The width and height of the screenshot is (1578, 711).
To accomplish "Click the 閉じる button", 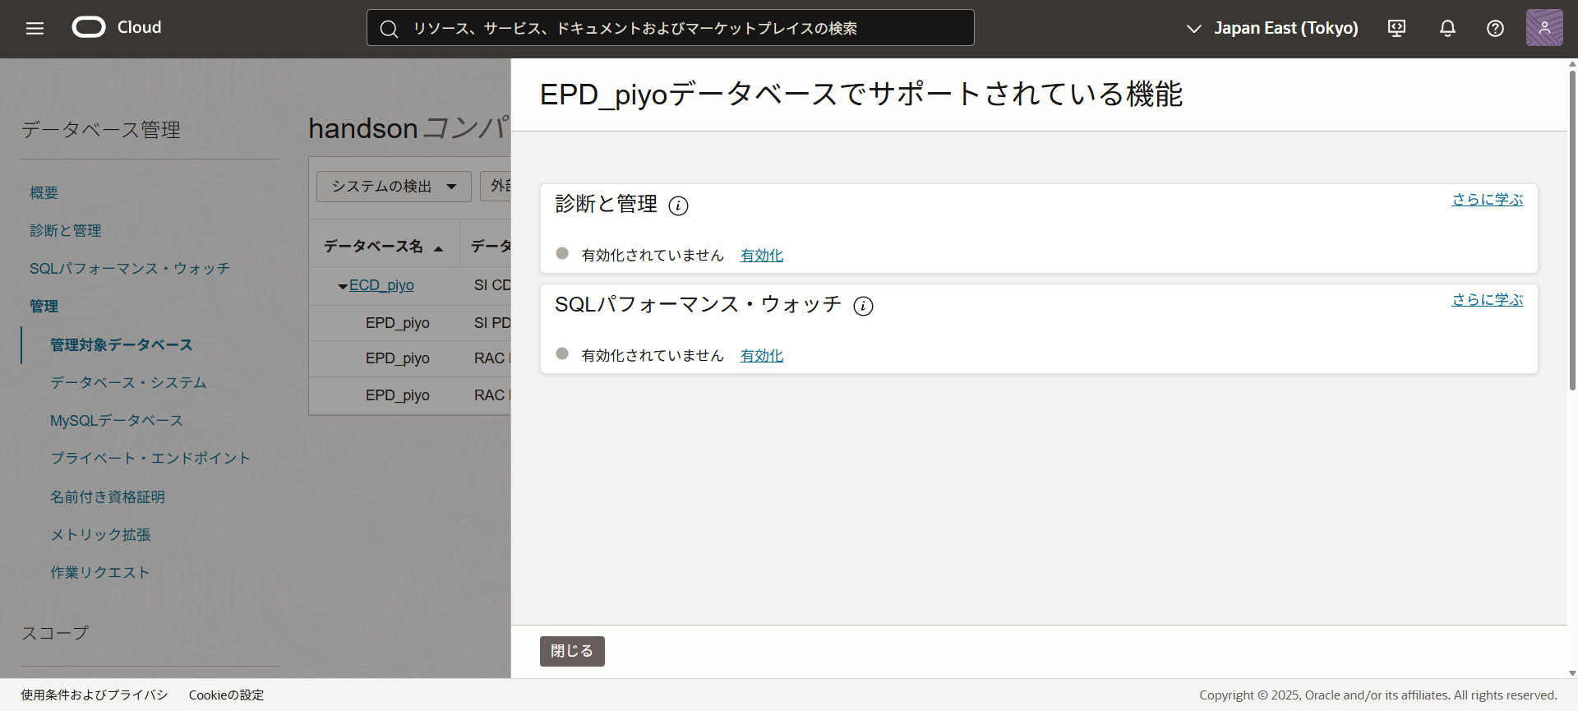I will [572, 651].
